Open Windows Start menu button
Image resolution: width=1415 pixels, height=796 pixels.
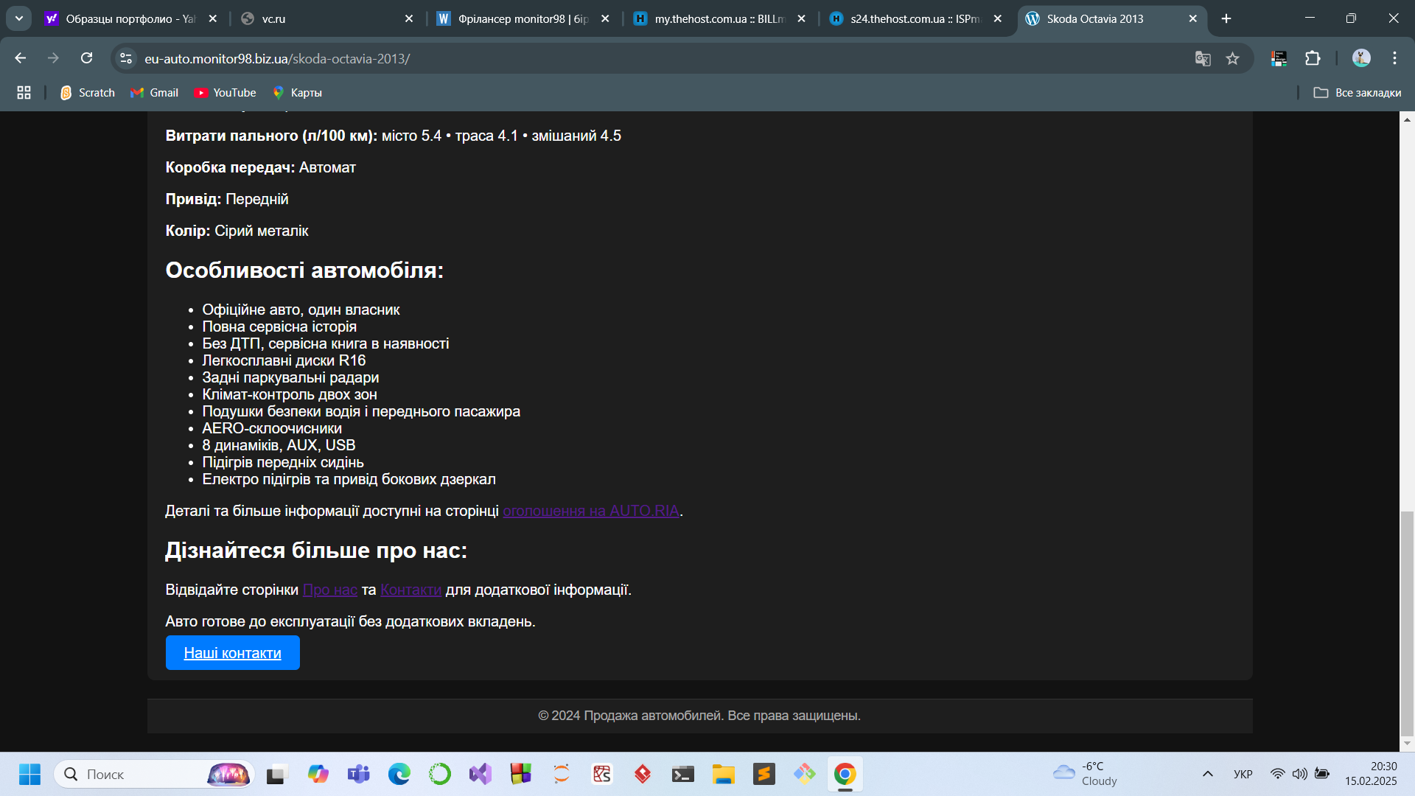[29, 774]
